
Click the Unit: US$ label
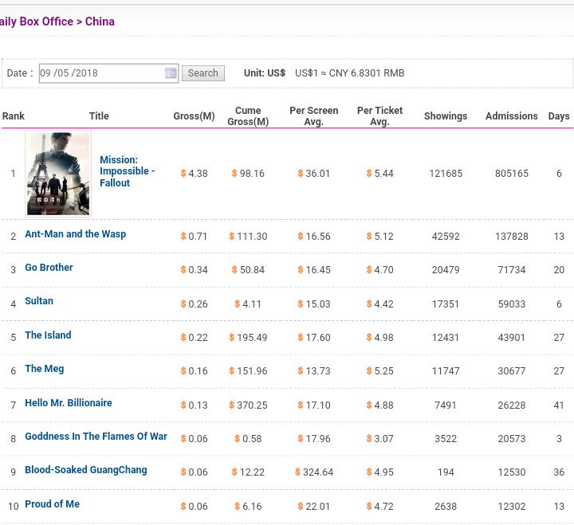pos(265,73)
